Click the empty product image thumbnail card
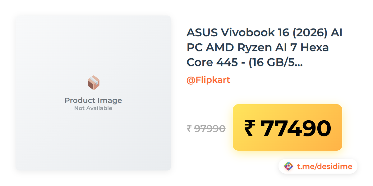This screenshot has width=373, height=186. (x=93, y=93)
